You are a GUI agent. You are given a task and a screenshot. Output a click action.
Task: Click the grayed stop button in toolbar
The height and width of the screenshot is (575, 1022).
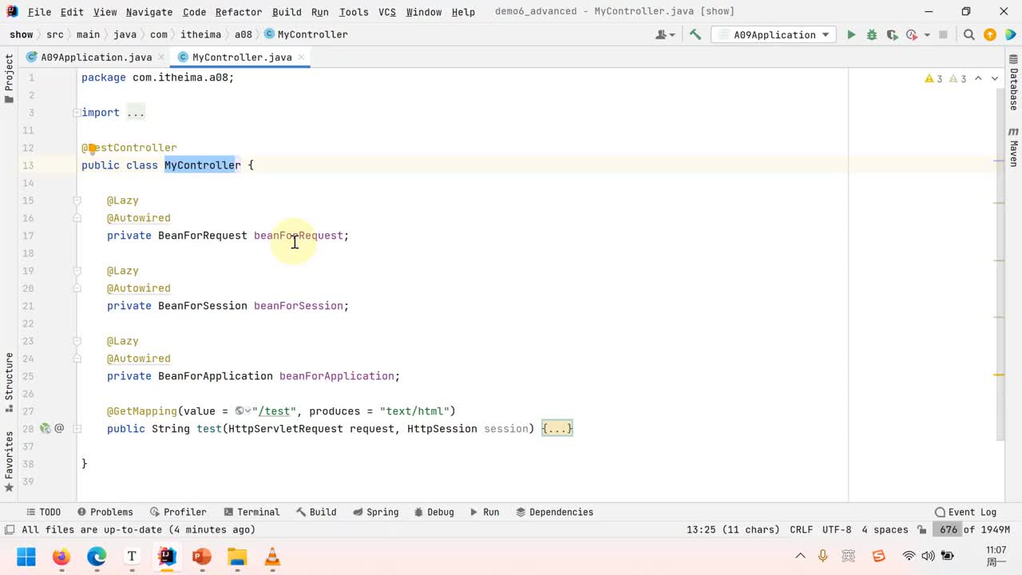click(943, 34)
